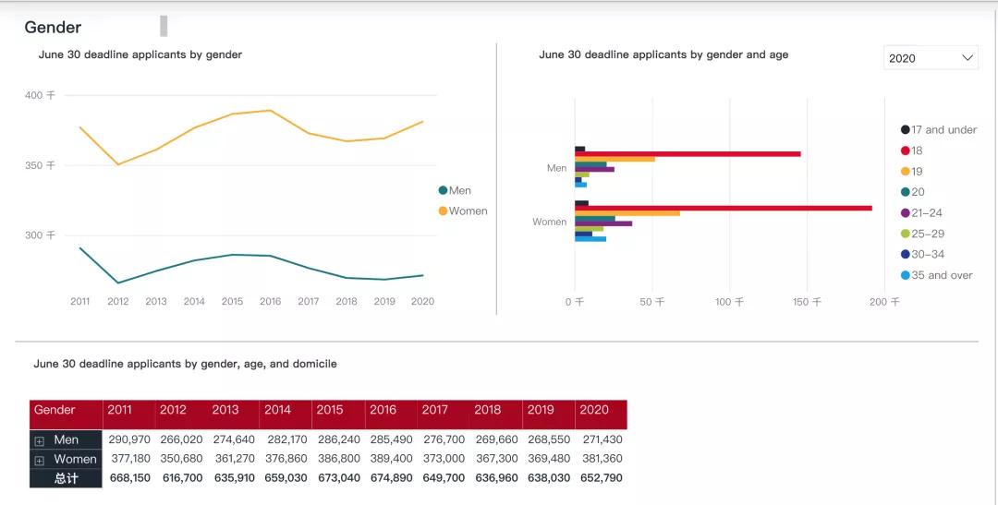
Task: Select the '35 and over' legend dot
Action: (906, 275)
